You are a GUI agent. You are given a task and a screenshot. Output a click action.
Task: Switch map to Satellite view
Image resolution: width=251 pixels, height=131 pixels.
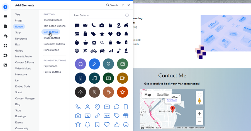(x=163, y=94)
